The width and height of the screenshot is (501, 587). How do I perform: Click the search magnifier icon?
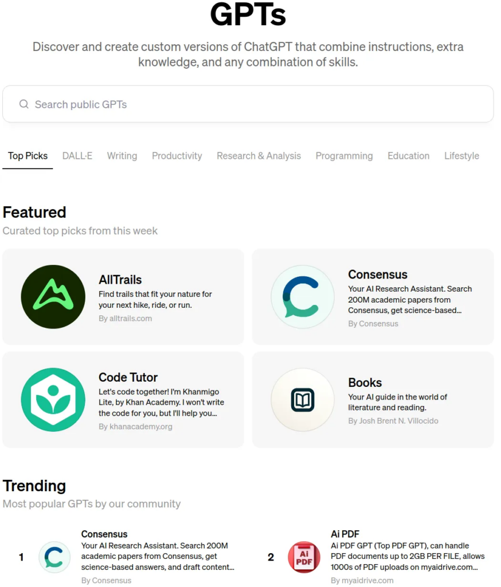24,104
